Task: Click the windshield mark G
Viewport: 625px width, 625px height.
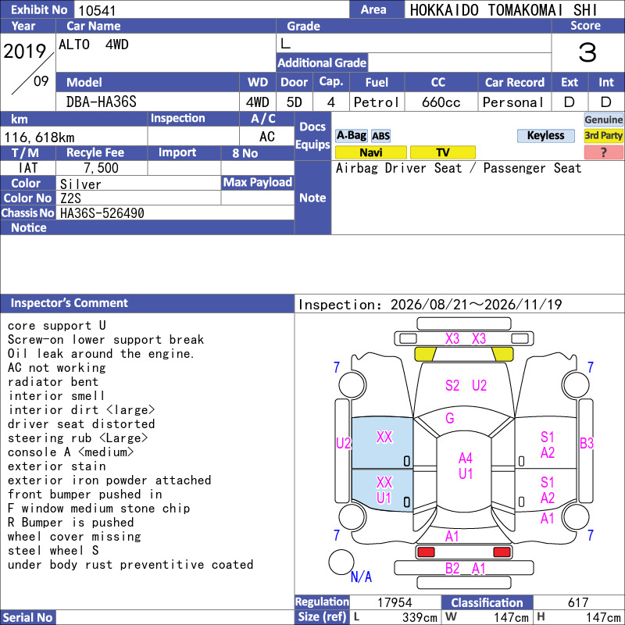Action: 450,418
